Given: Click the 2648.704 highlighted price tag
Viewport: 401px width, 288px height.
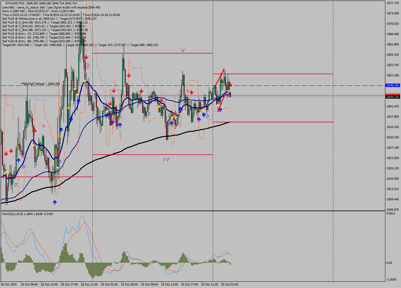Looking at the screenshot, I should [x=393, y=85].
